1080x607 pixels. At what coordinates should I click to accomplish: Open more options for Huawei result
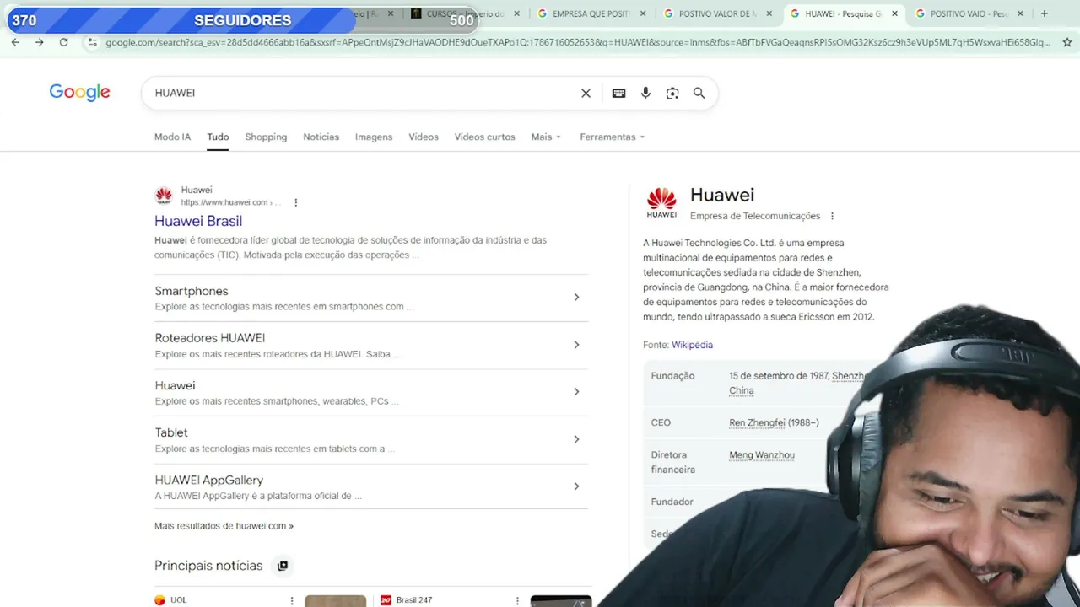point(295,202)
